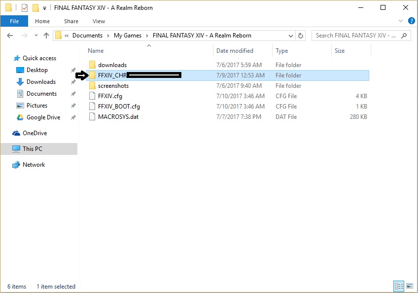Select OneDrive in the navigation pane
This screenshot has height=293, width=418.
pyautogui.click(x=35, y=133)
